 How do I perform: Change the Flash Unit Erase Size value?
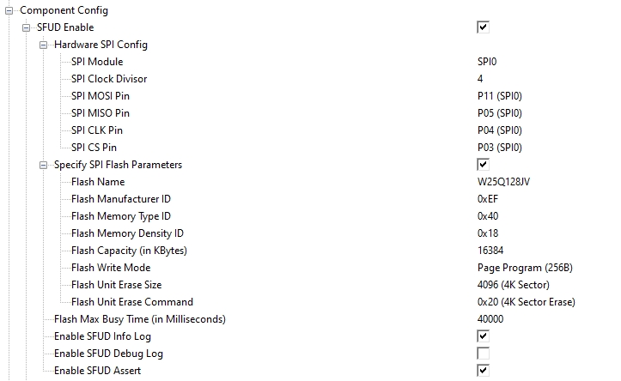pyautogui.click(x=514, y=285)
